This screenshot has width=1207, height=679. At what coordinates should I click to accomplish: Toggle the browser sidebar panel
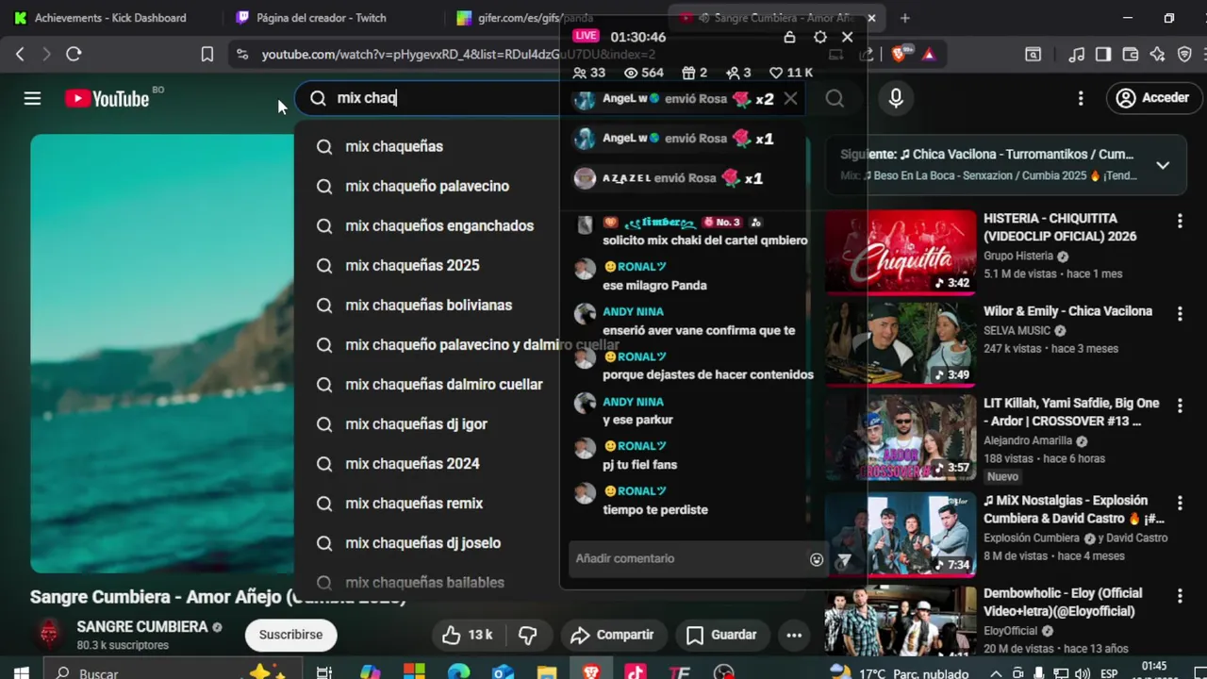(x=1103, y=55)
